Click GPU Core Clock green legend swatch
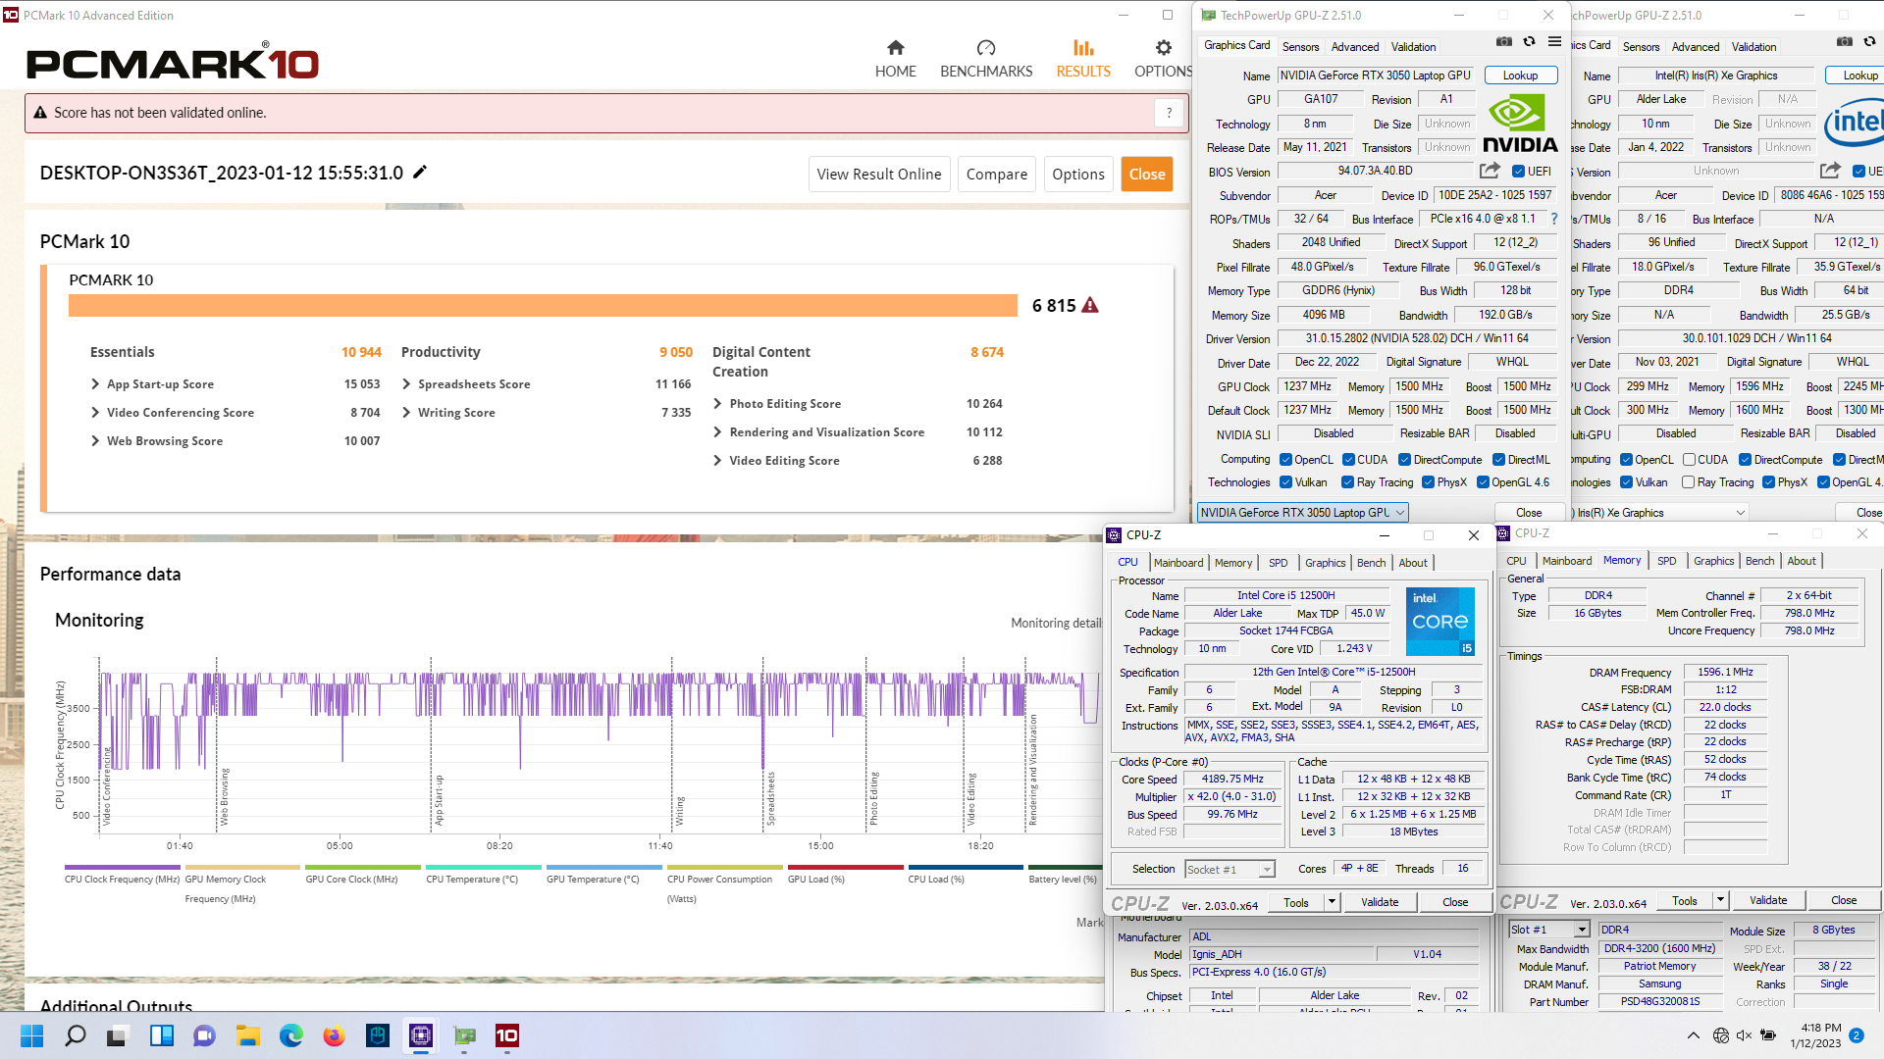Image resolution: width=1884 pixels, height=1059 pixels. pyautogui.click(x=363, y=868)
